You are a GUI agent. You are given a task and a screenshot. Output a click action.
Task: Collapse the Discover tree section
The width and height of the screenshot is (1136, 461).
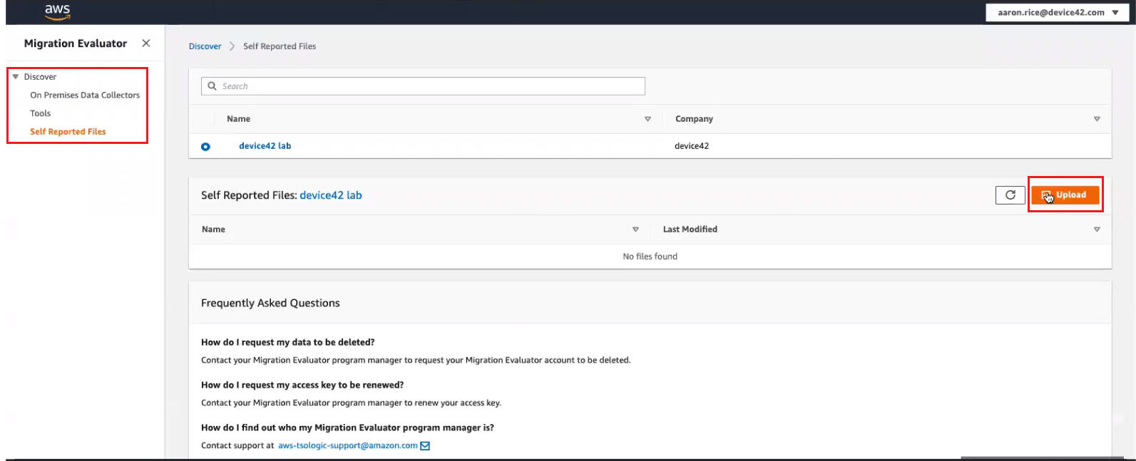[16, 77]
